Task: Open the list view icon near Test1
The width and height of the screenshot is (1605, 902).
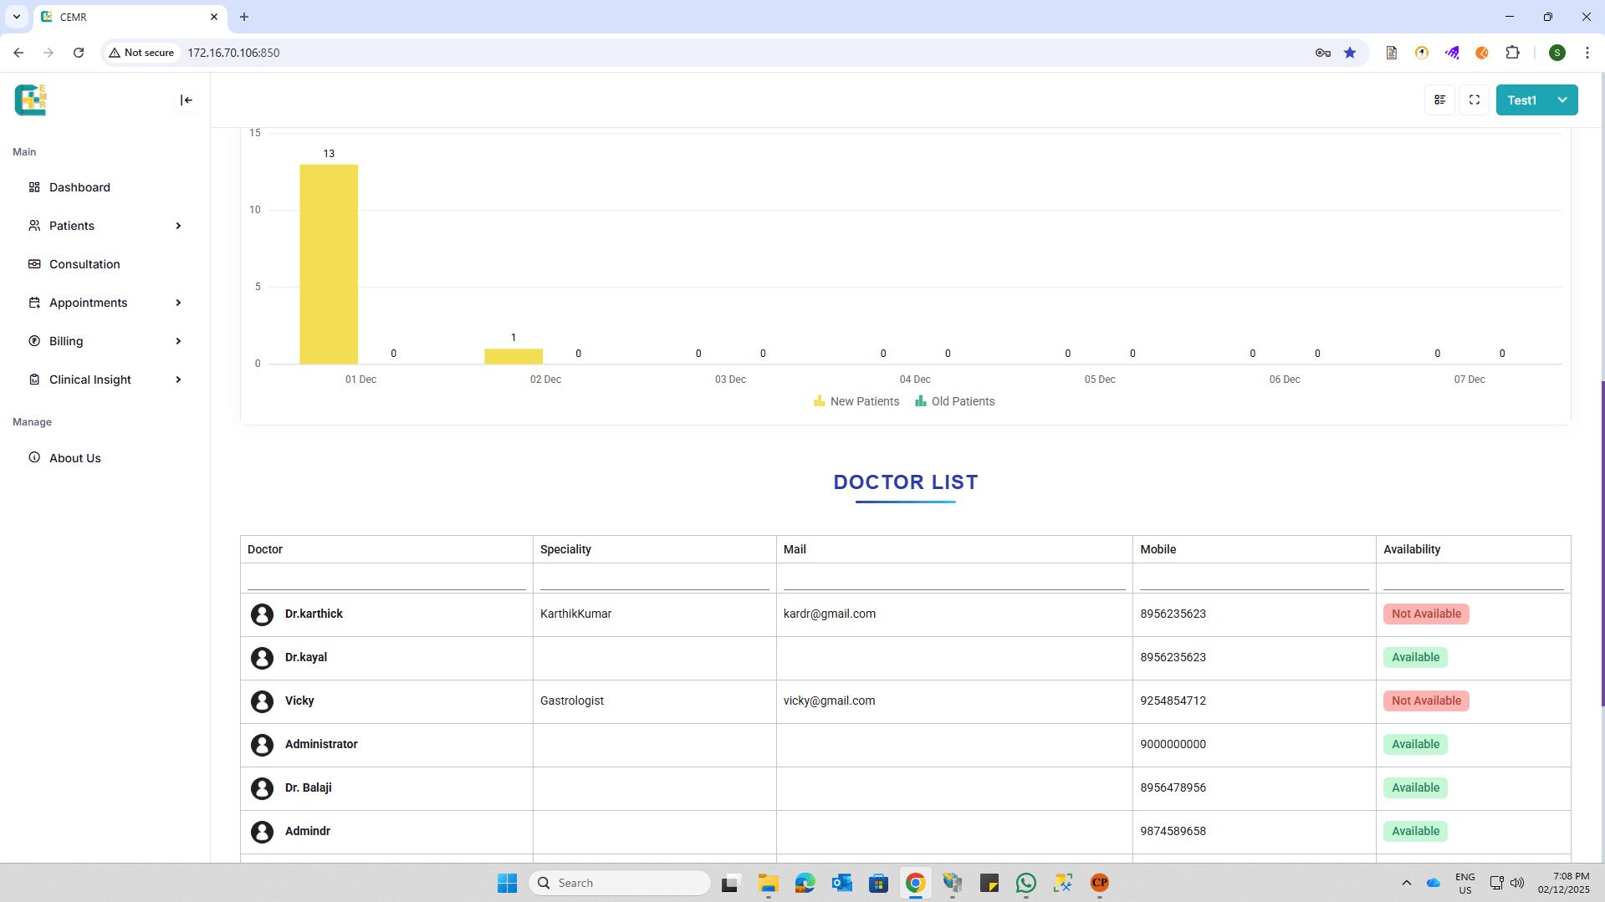Action: tap(1439, 99)
